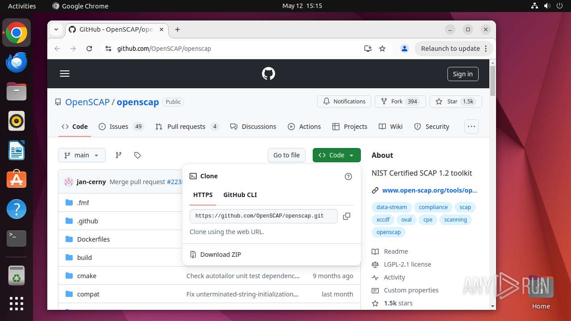Open the Wiki tab
The height and width of the screenshot is (321, 571).
coord(390,127)
